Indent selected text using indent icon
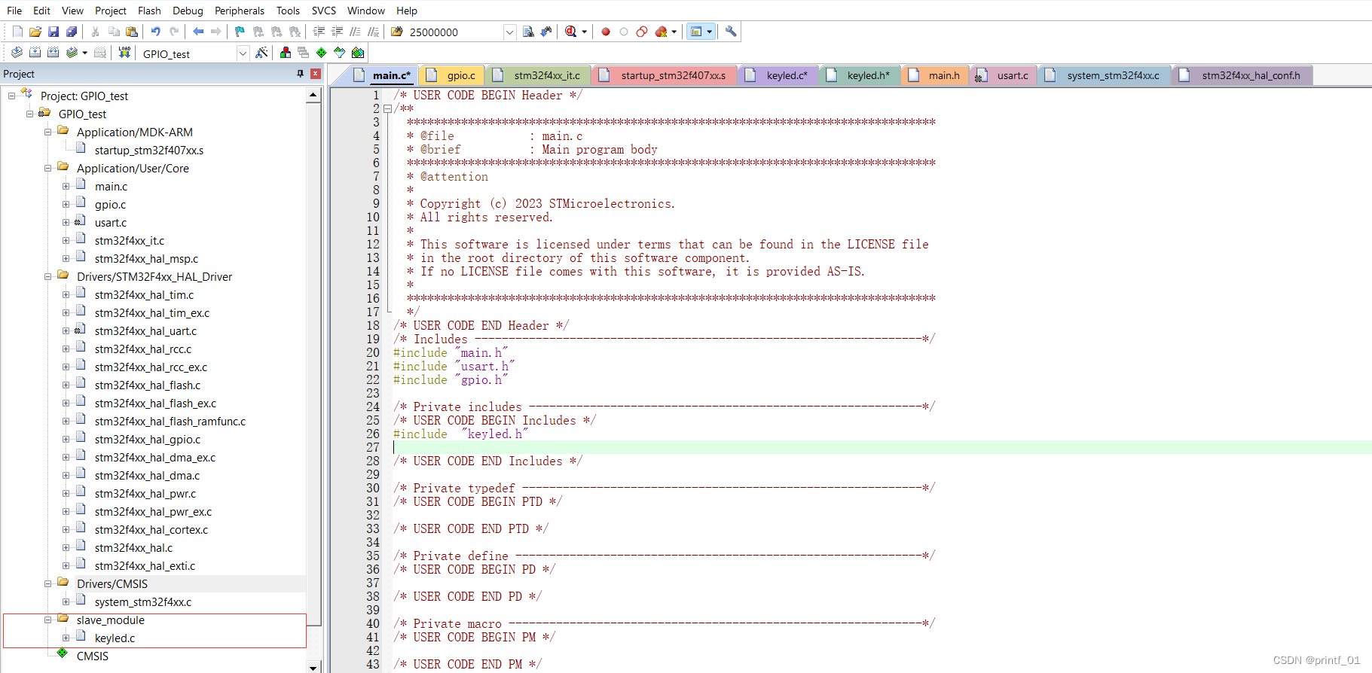The width and height of the screenshot is (1372, 673). click(x=319, y=32)
